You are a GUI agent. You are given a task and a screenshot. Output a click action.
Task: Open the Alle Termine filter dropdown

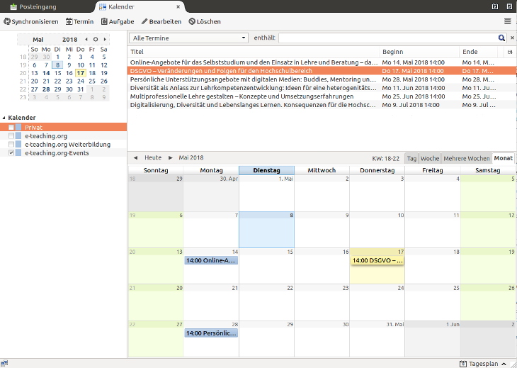tap(189, 38)
